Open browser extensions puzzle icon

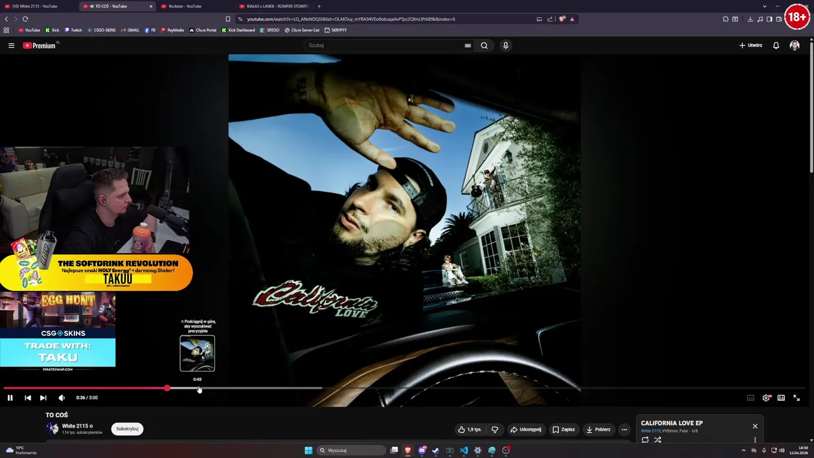(x=726, y=19)
